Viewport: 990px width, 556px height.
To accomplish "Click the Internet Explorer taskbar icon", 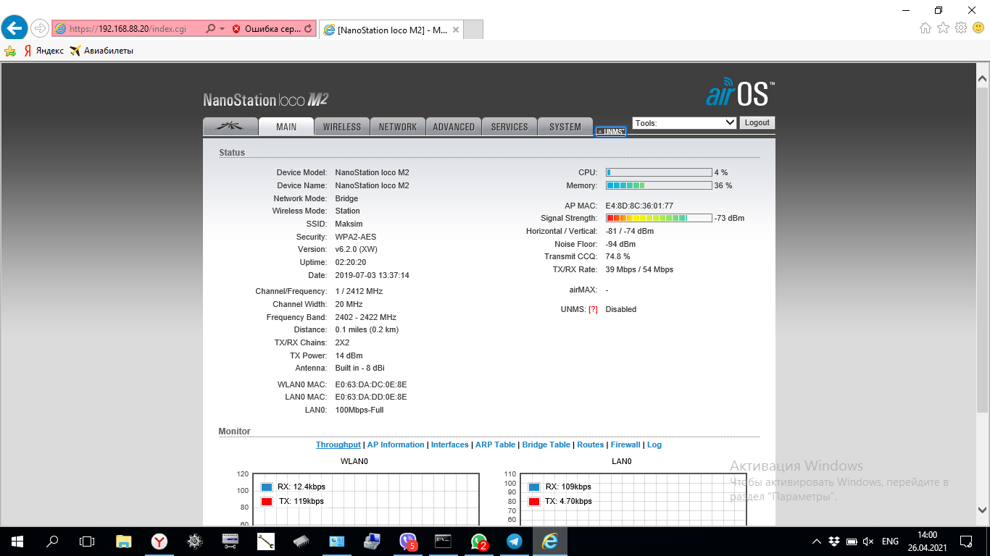I will tap(550, 541).
